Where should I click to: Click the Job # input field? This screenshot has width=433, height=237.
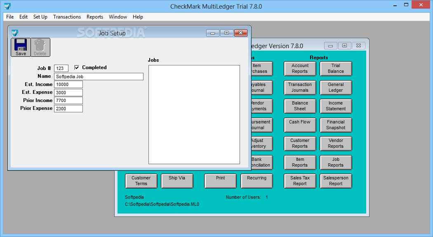pyautogui.click(x=61, y=68)
